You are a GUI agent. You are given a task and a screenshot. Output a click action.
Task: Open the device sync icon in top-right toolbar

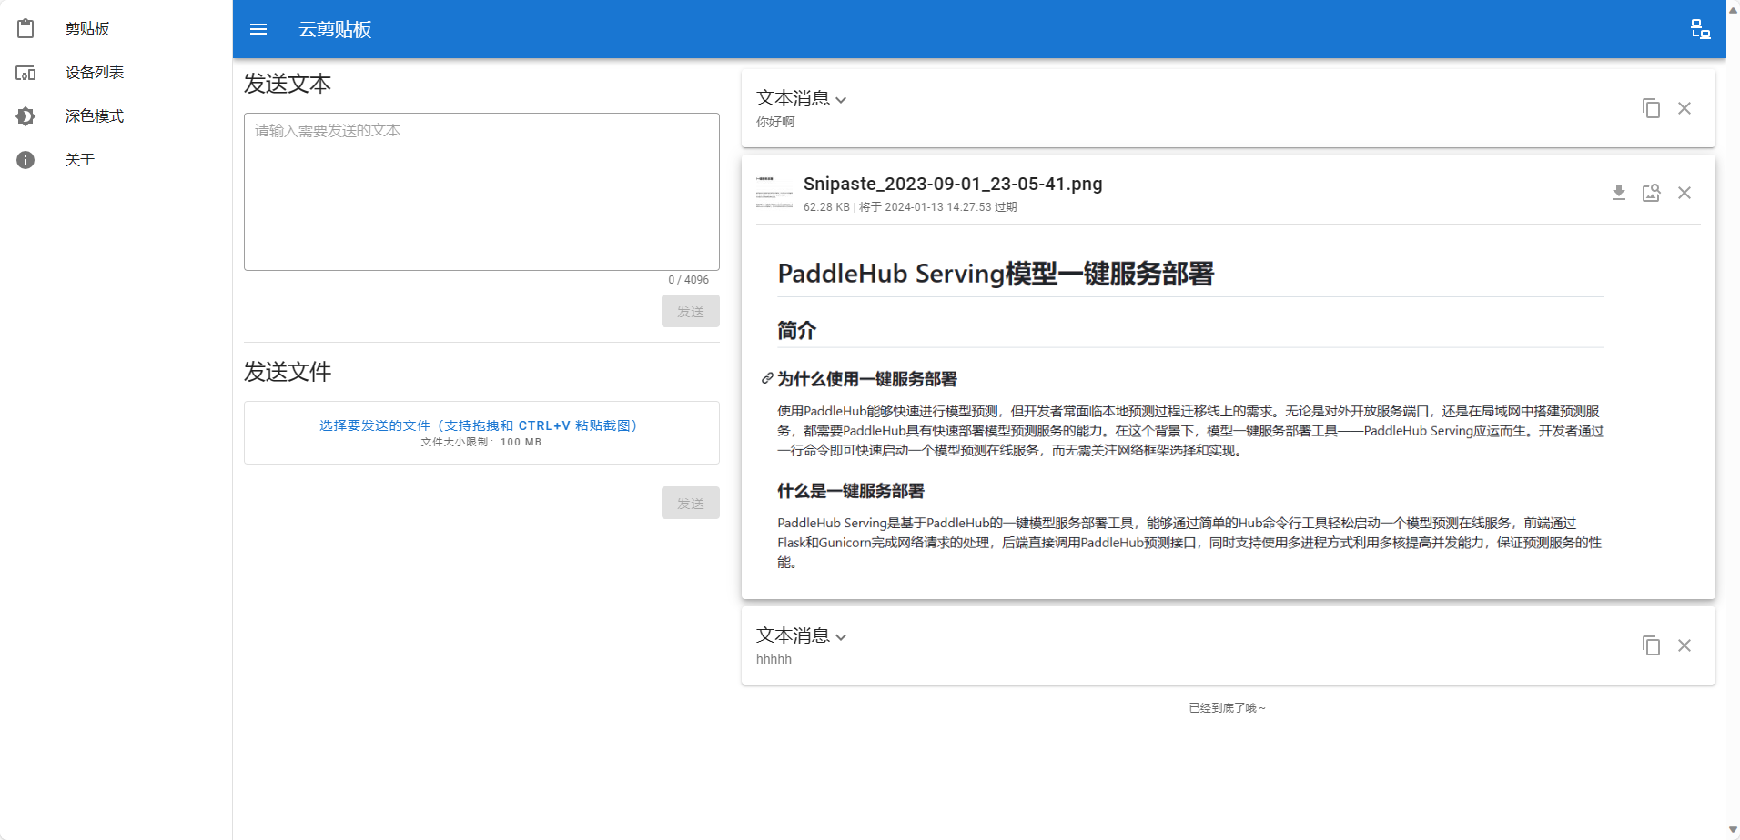[1700, 28]
